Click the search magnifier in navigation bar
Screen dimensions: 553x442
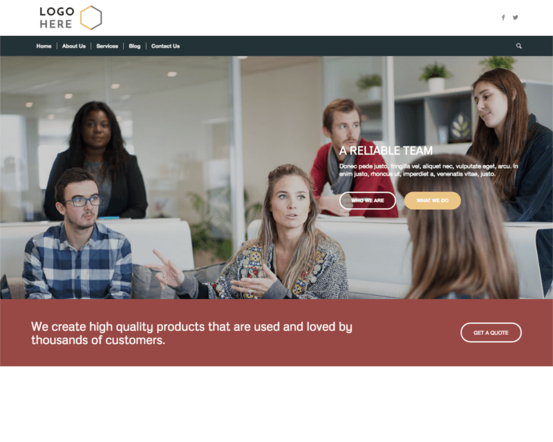pos(519,46)
